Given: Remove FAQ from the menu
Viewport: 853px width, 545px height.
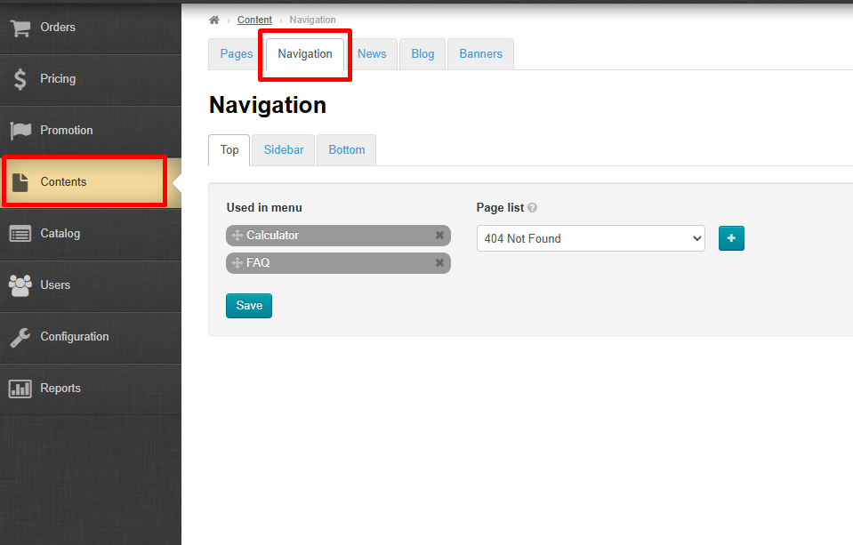Looking at the screenshot, I should click(439, 263).
